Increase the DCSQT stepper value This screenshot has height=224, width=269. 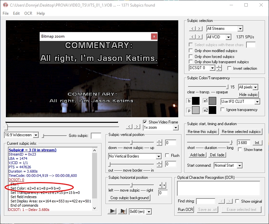(x=219, y=66)
